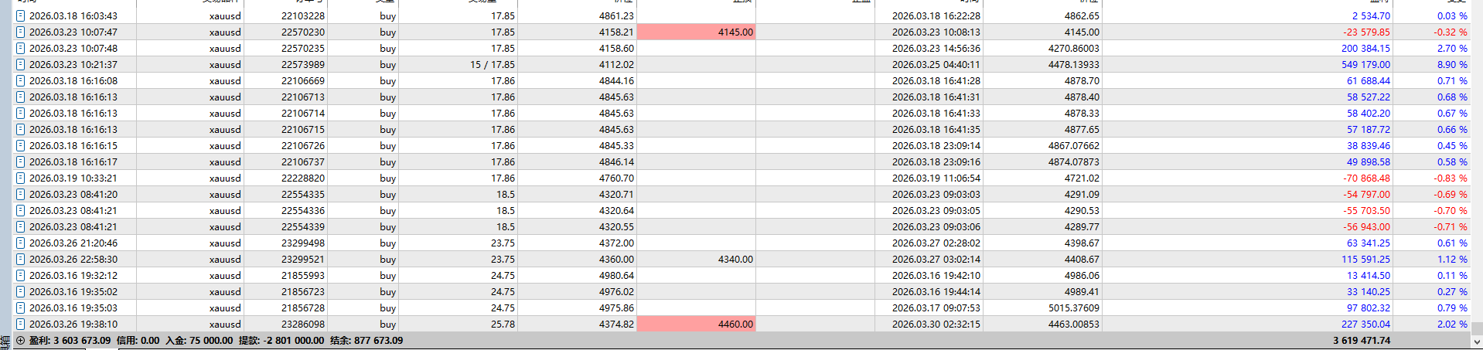This screenshot has width=1483, height=350.
Task: Click the row icon next to 2026.03.23 08:41:20
Action: pyautogui.click(x=20, y=194)
